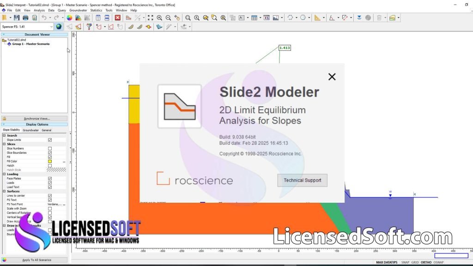Open the color wheel display icon
Image resolution: width=473 pixels, height=266 pixels.
click(69, 18)
